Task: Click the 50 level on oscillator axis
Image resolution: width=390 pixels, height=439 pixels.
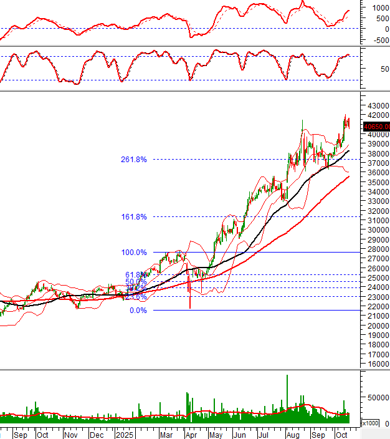Action: tap(381, 69)
